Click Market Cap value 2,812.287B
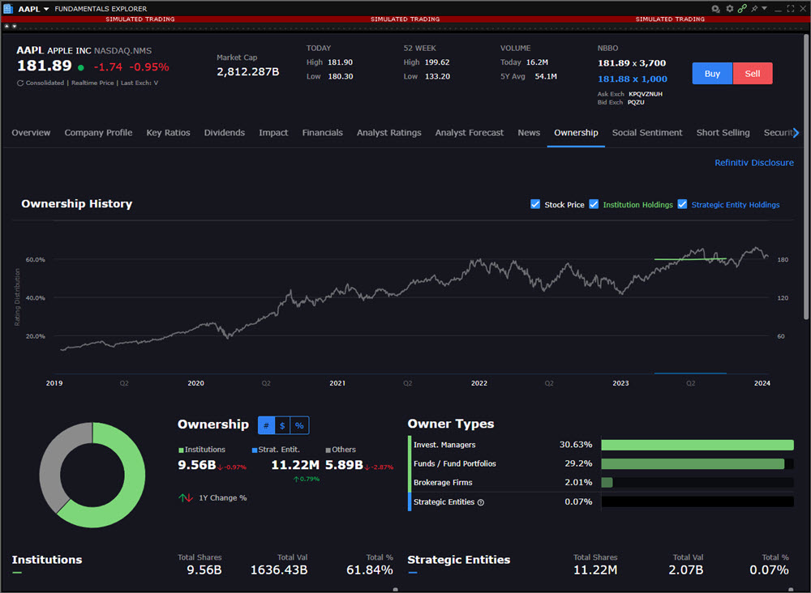811x593 pixels. tap(247, 72)
